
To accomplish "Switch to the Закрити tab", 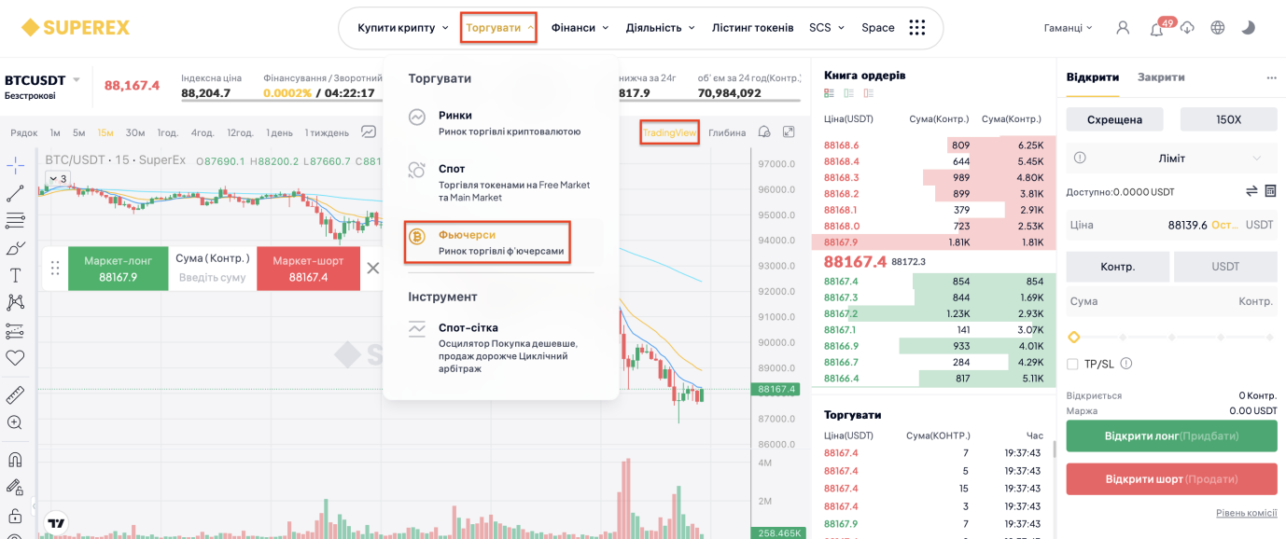I will tap(1161, 76).
